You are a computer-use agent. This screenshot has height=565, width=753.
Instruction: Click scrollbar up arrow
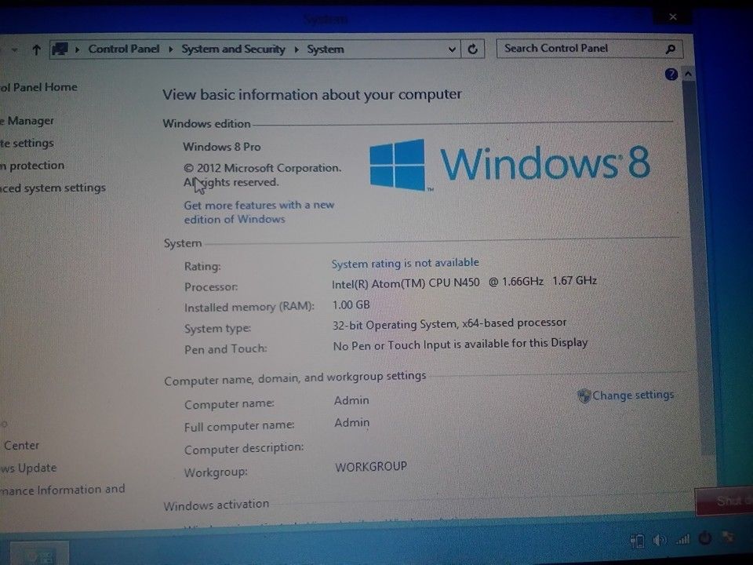tap(688, 75)
